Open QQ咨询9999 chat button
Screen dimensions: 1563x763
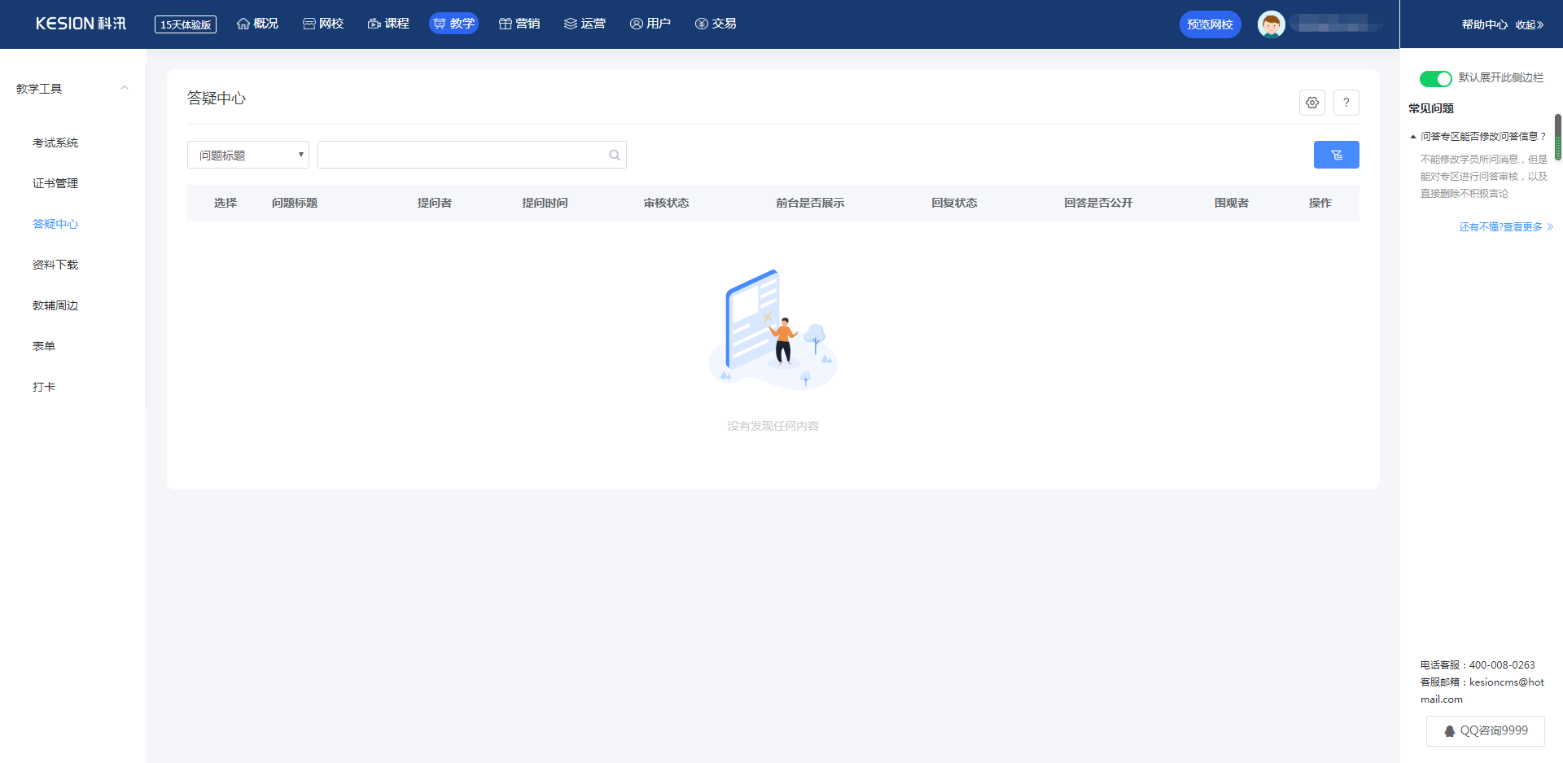(x=1485, y=730)
